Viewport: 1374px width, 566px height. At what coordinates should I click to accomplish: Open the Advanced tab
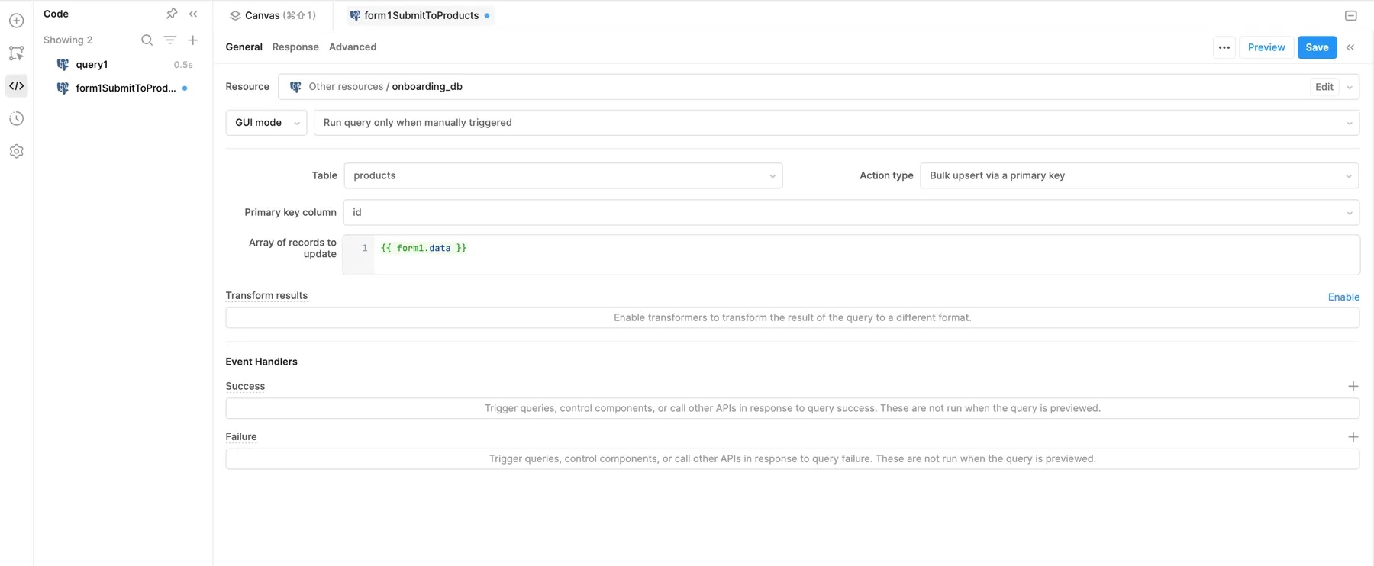click(x=353, y=47)
